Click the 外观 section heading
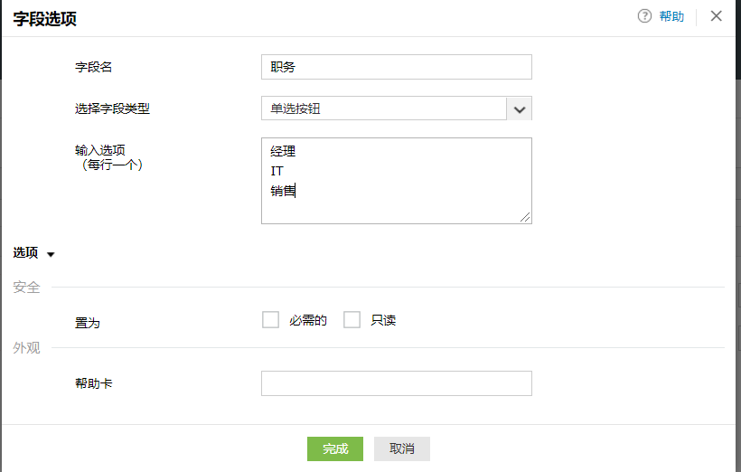 27,348
